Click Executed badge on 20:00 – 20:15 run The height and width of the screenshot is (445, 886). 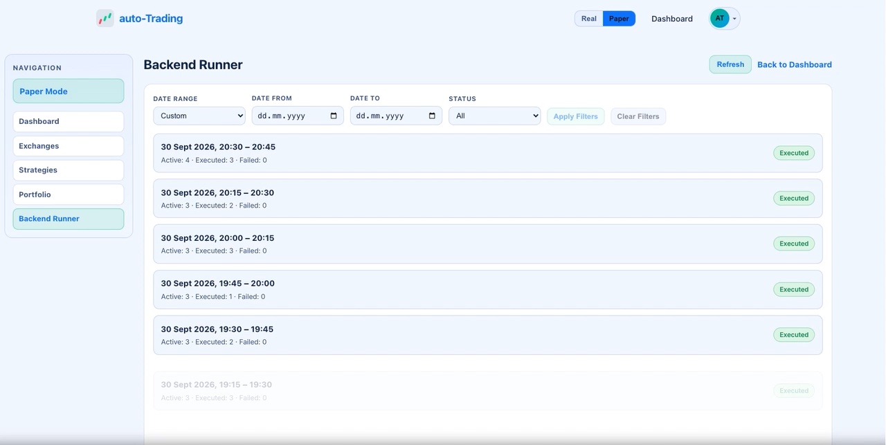click(x=794, y=244)
